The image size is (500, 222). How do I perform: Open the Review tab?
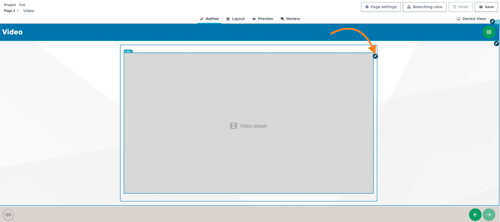pos(290,19)
